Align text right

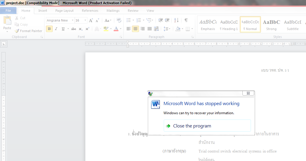pyautogui.click(x=143, y=29)
